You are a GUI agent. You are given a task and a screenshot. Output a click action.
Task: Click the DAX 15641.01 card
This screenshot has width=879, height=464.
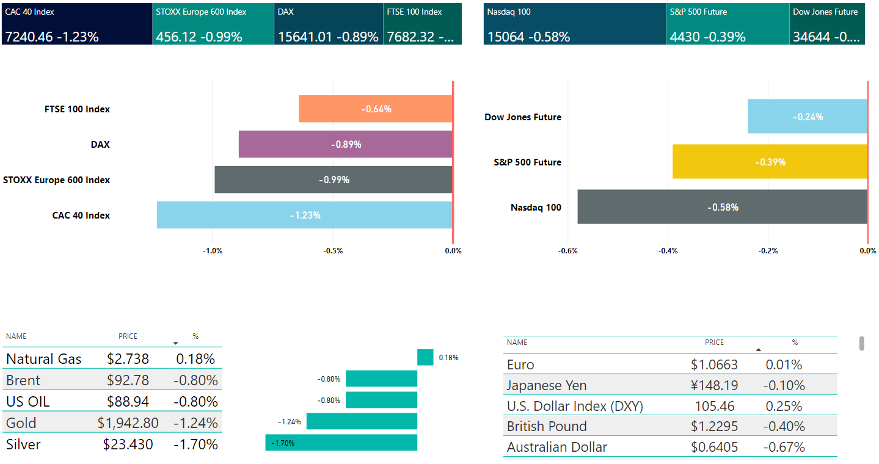click(329, 24)
